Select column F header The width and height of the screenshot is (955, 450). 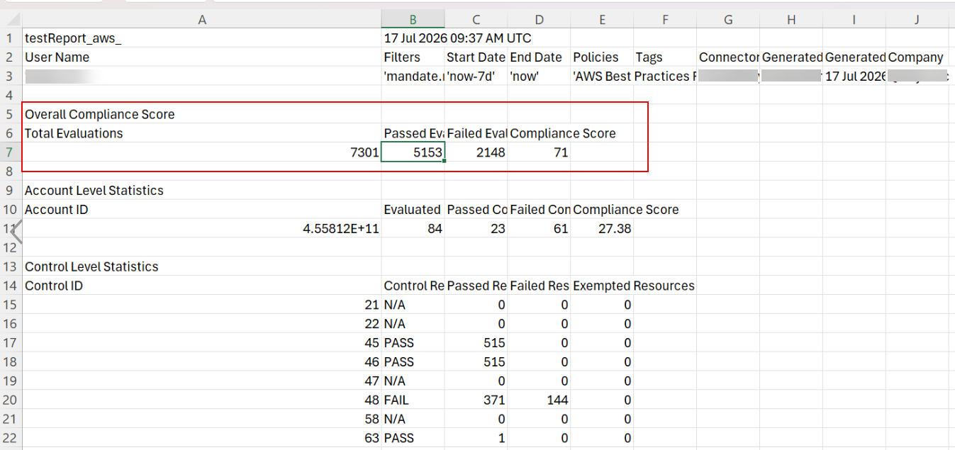[x=665, y=20]
